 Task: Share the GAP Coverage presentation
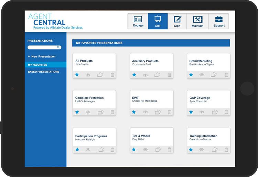pyautogui.click(x=215, y=112)
